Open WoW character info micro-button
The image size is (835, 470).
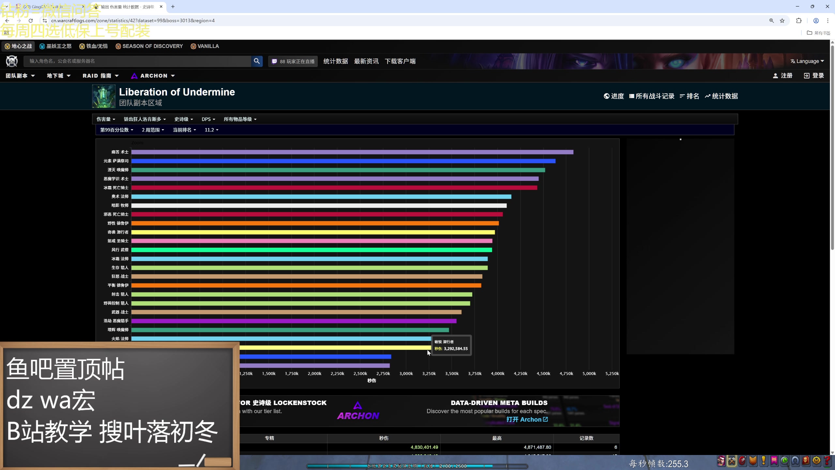pos(721,461)
